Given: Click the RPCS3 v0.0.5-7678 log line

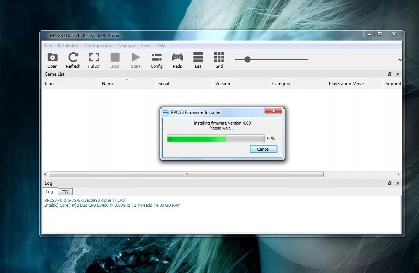Looking at the screenshot, I should click(x=85, y=200).
